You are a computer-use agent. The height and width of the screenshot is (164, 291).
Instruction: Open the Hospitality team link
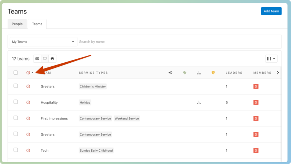[49, 103]
